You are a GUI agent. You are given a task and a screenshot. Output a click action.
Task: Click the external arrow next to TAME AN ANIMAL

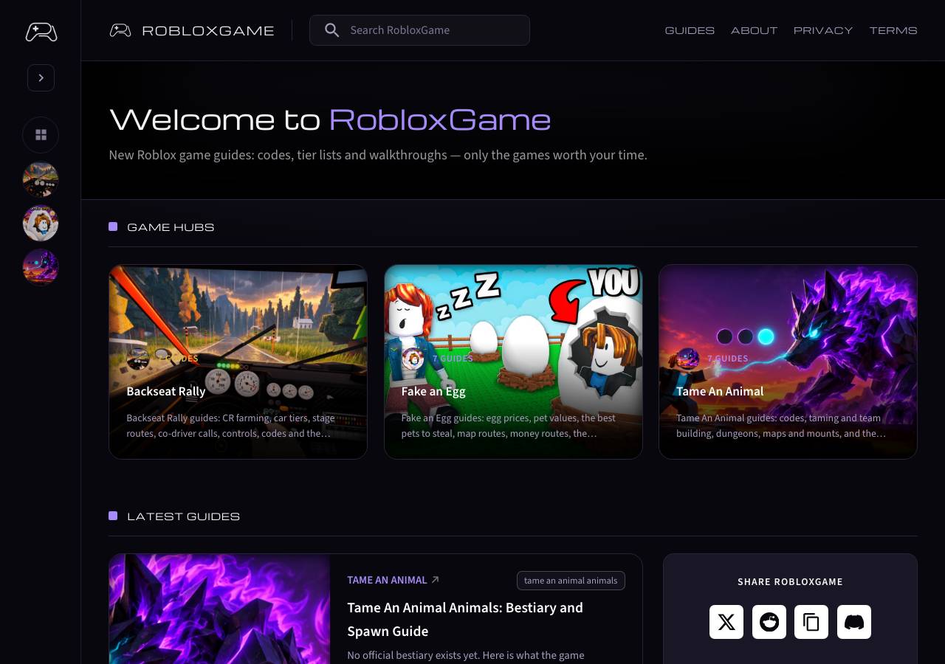[436, 580]
